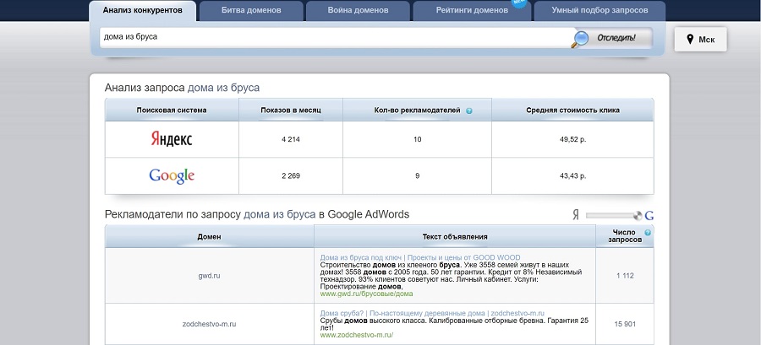Image resolution: width=761 pixels, height=345 pixels.
Task: Click the click cost value 43,43 р.
Action: pyautogui.click(x=572, y=176)
